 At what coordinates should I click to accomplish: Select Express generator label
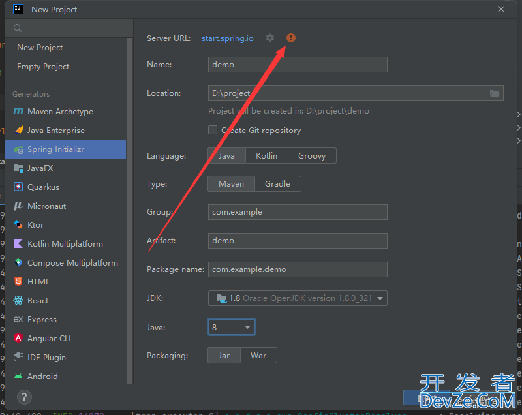(x=42, y=320)
